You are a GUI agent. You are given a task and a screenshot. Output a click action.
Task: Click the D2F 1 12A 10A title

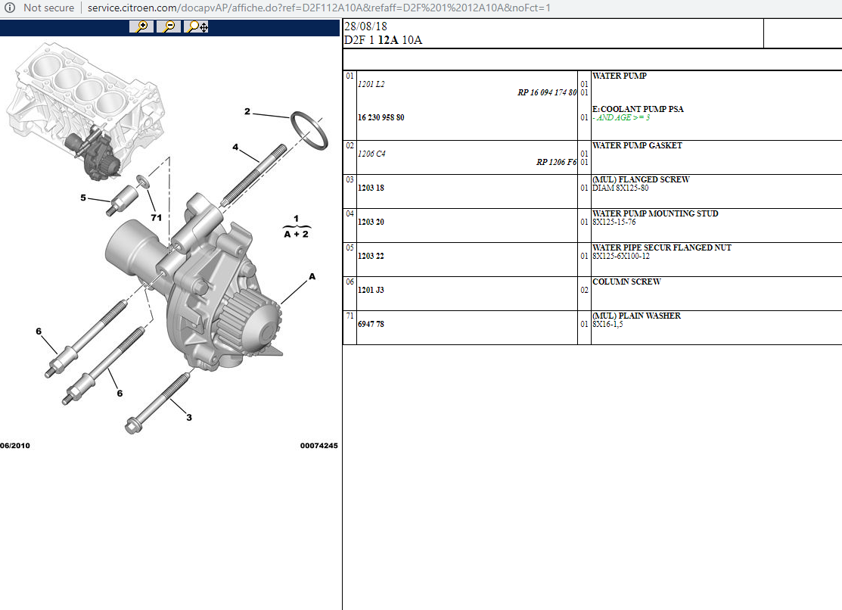point(382,40)
